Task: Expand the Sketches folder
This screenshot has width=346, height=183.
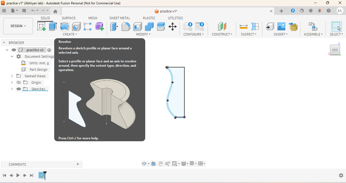Action: tap(12, 89)
